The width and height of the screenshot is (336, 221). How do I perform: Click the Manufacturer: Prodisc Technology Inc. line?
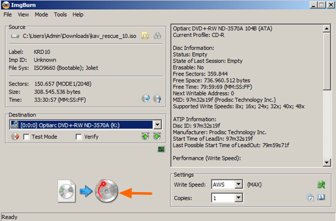click(x=220, y=132)
